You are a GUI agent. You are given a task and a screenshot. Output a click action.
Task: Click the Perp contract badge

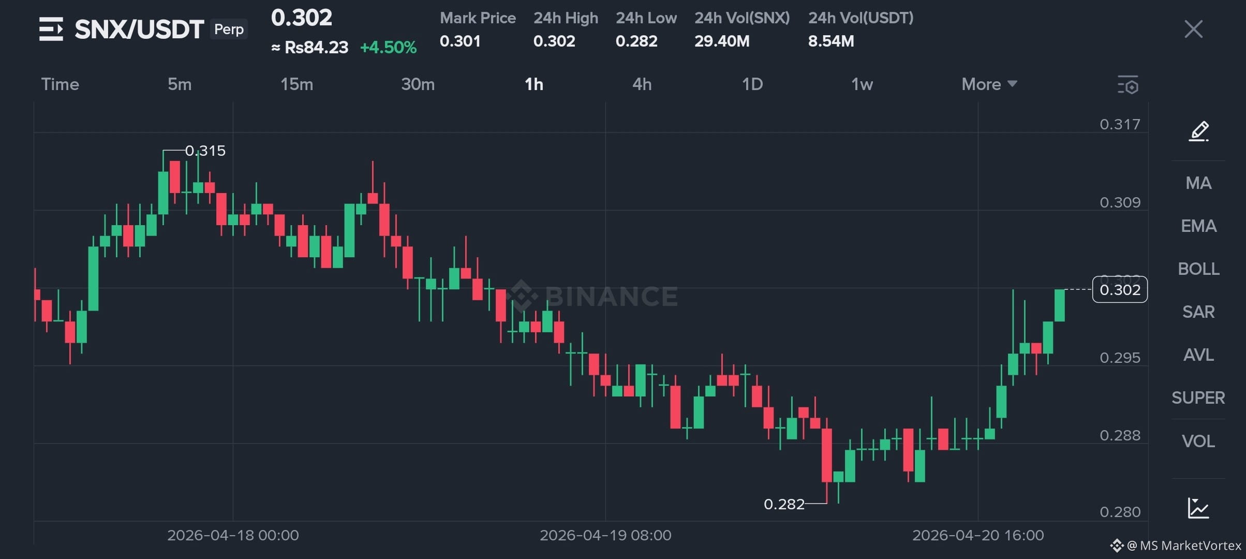click(x=229, y=29)
